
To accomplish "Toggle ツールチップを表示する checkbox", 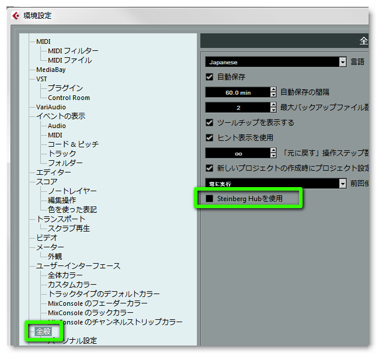I will [x=210, y=122].
